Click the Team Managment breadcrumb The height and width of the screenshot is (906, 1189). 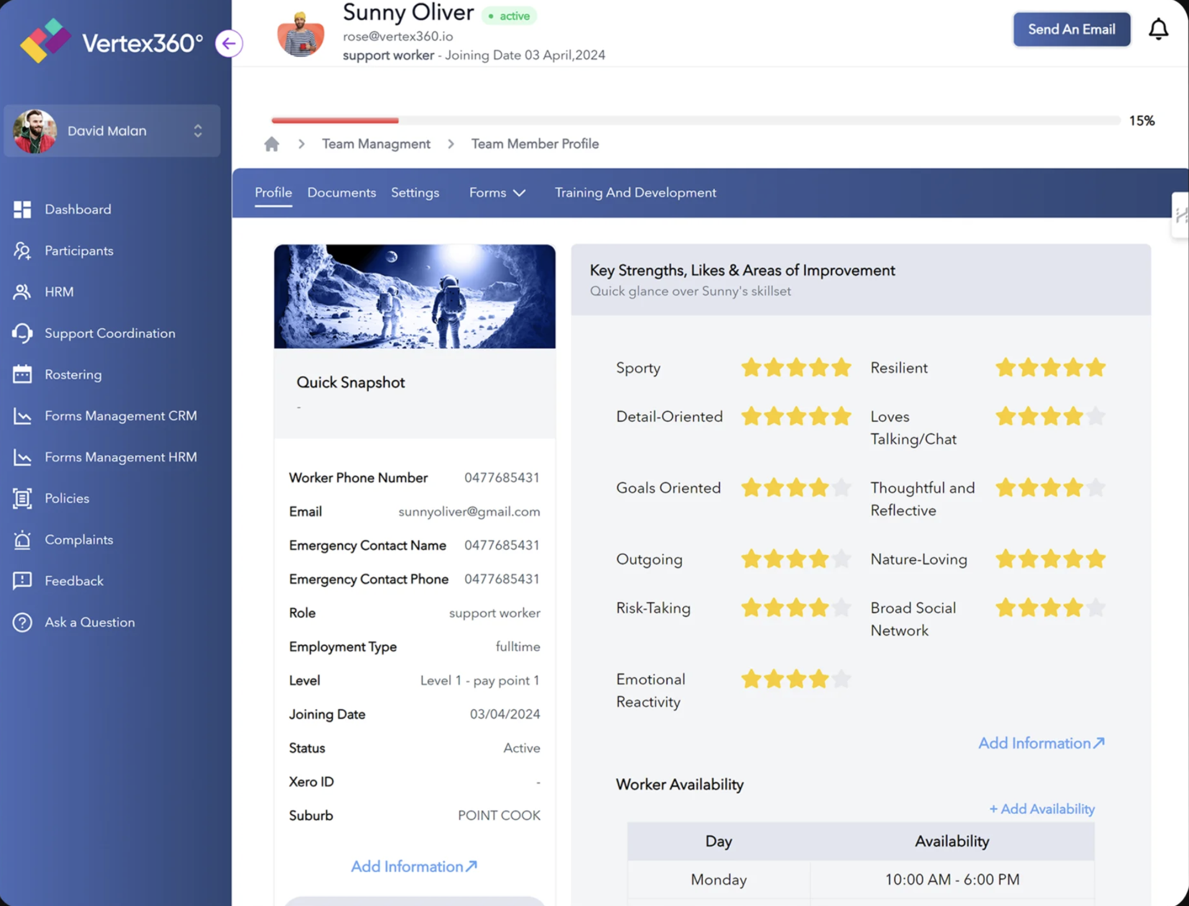point(376,144)
